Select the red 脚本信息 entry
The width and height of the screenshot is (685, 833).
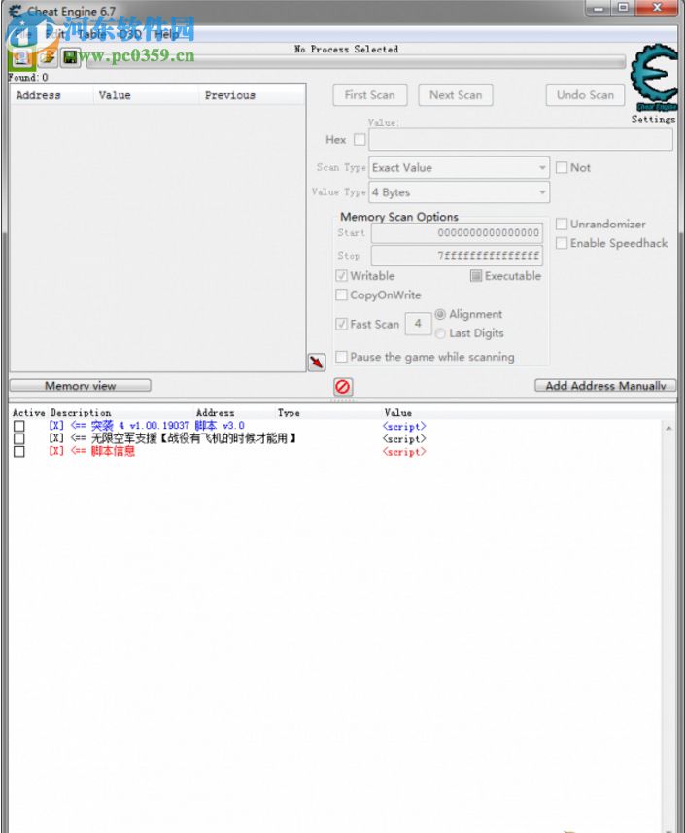(x=92, y=451)
